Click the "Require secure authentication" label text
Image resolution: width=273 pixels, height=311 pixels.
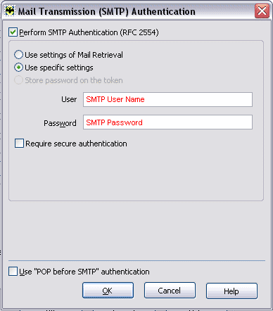click(76, 144)
